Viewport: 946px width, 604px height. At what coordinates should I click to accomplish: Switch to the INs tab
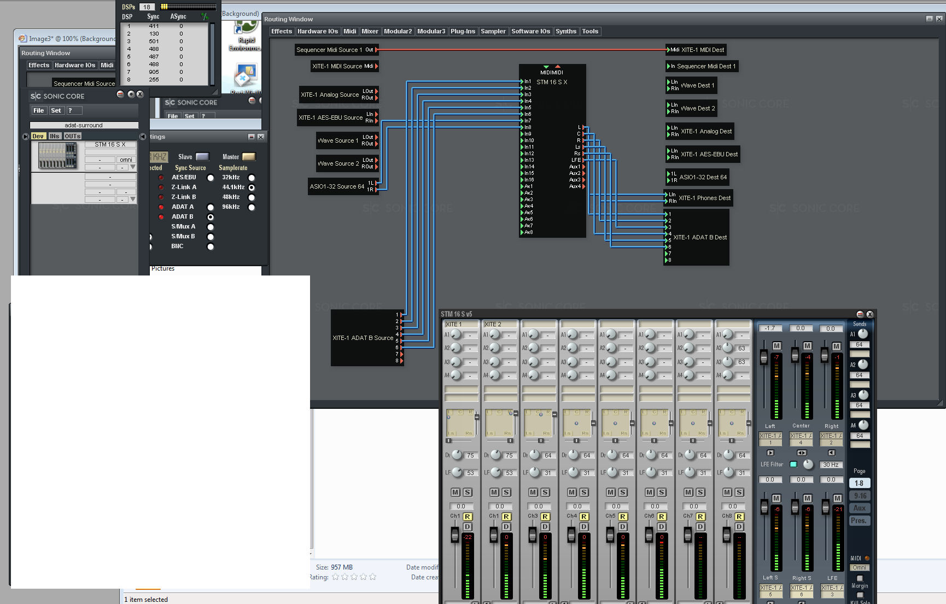(54, 136)
